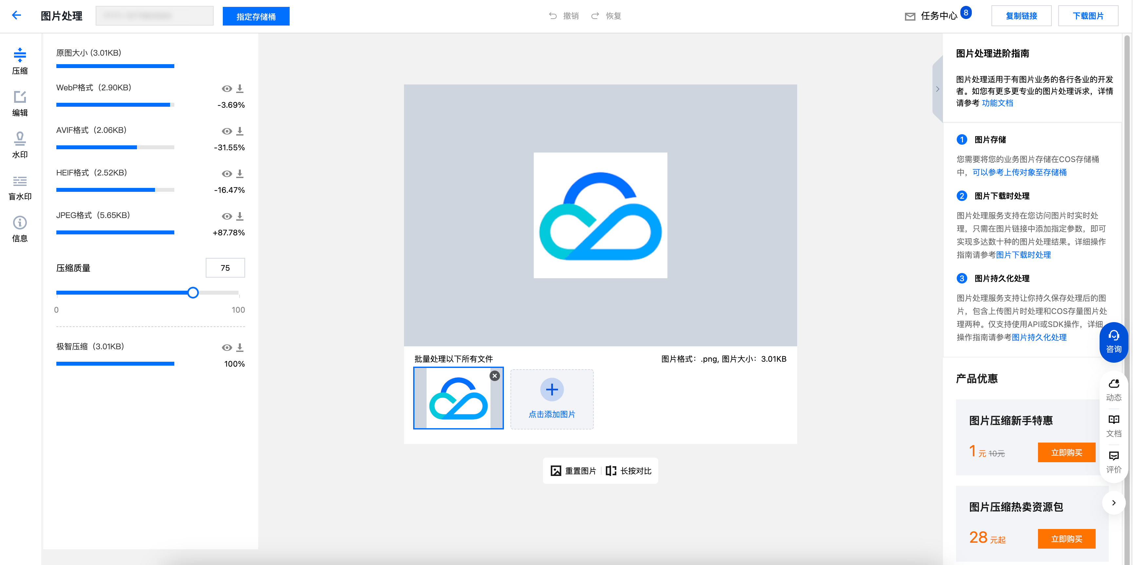Open 任务中心 envelope icon
This screenshot has height=565, width=1133.
pos(910,16)
